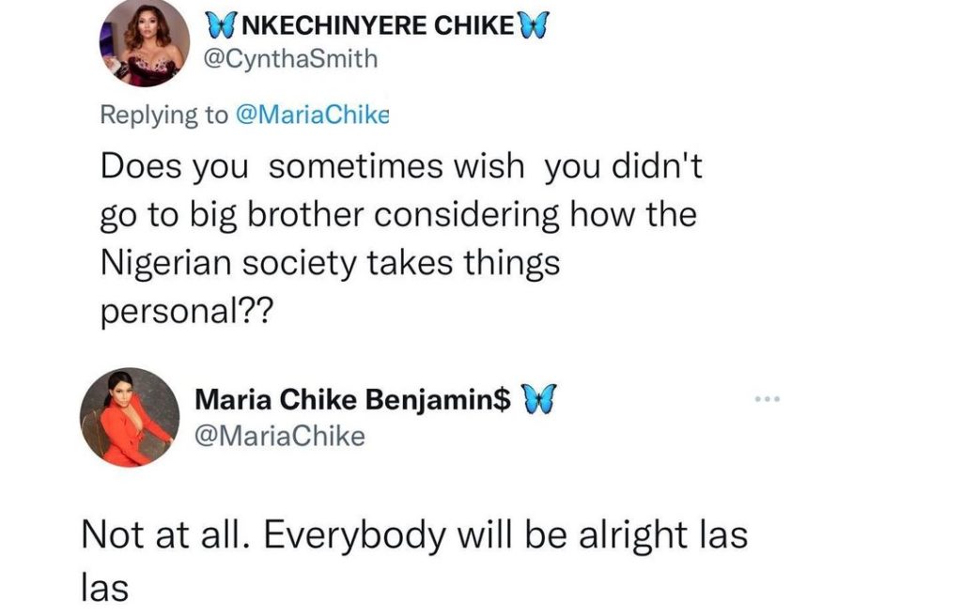Screen dimensions: 962x616
Task: Open the three-dot more options menu
Action: tap(768, 399)
